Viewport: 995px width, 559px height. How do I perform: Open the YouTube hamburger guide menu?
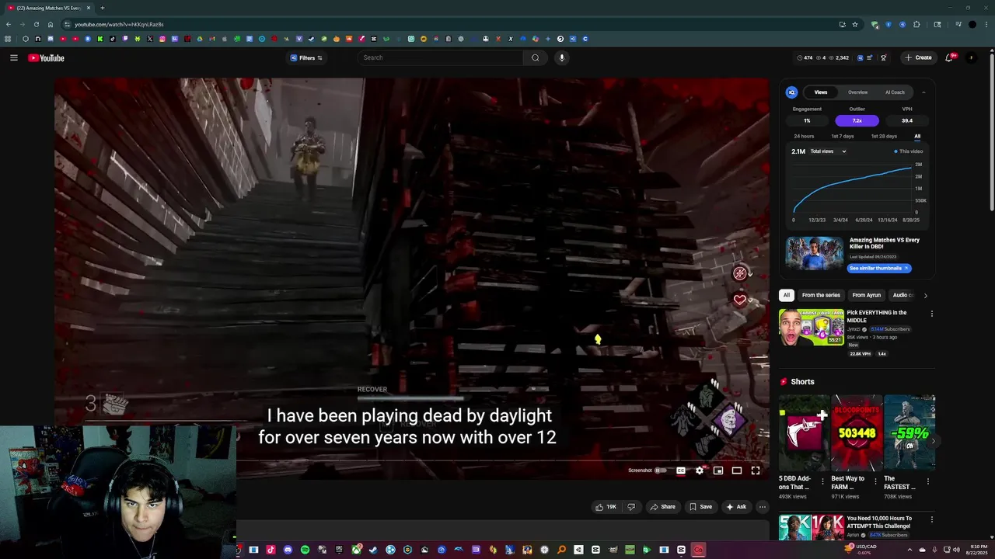coord(14,57)
